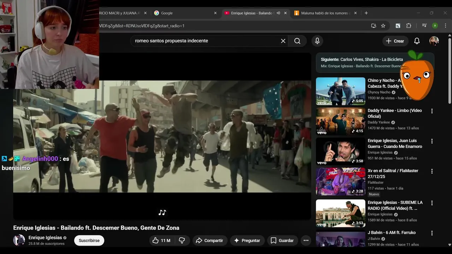Image resolution: width=452 pixels, height=254 pixels.
Task: Open the SUBEME LA RADIO thumbnail
Action: pos(340,213)
